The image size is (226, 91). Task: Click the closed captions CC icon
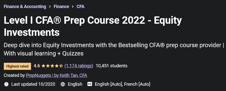pos(90,84)
